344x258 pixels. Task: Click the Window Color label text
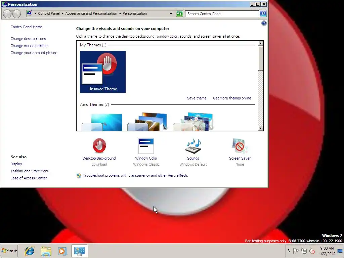pyautogui.click(x=146, y=158)
